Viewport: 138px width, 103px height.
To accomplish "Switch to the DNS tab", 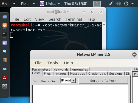I will click(128, 74).
